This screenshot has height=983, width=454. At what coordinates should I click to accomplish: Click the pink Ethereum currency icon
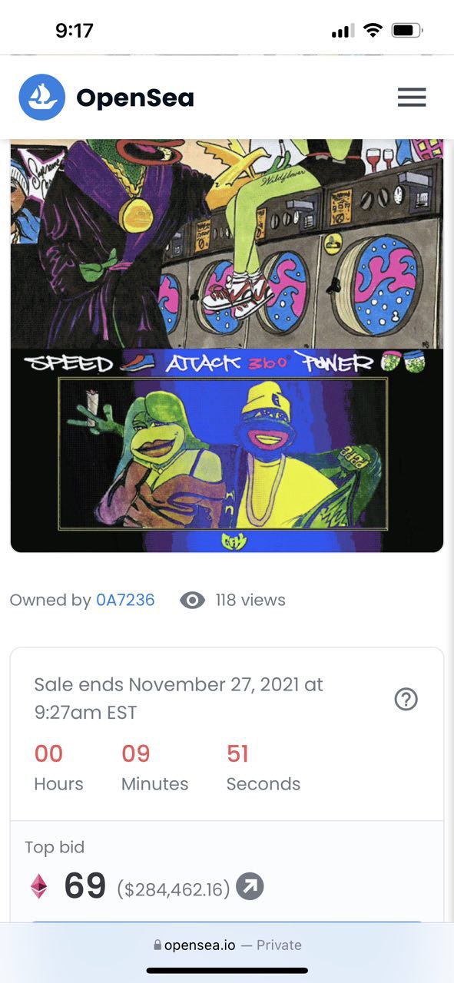coord(38,886)
